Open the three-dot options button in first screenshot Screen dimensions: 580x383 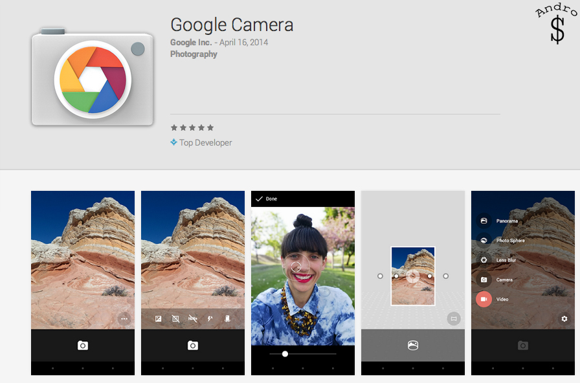pos(124,318)
